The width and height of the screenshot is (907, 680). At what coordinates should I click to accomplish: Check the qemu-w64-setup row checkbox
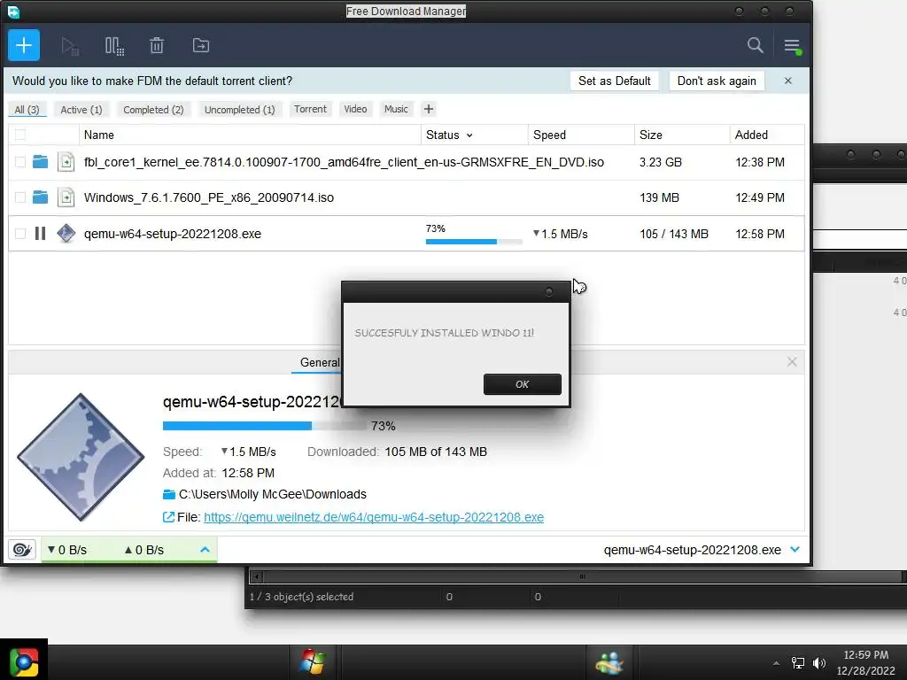tap(20, 234)
